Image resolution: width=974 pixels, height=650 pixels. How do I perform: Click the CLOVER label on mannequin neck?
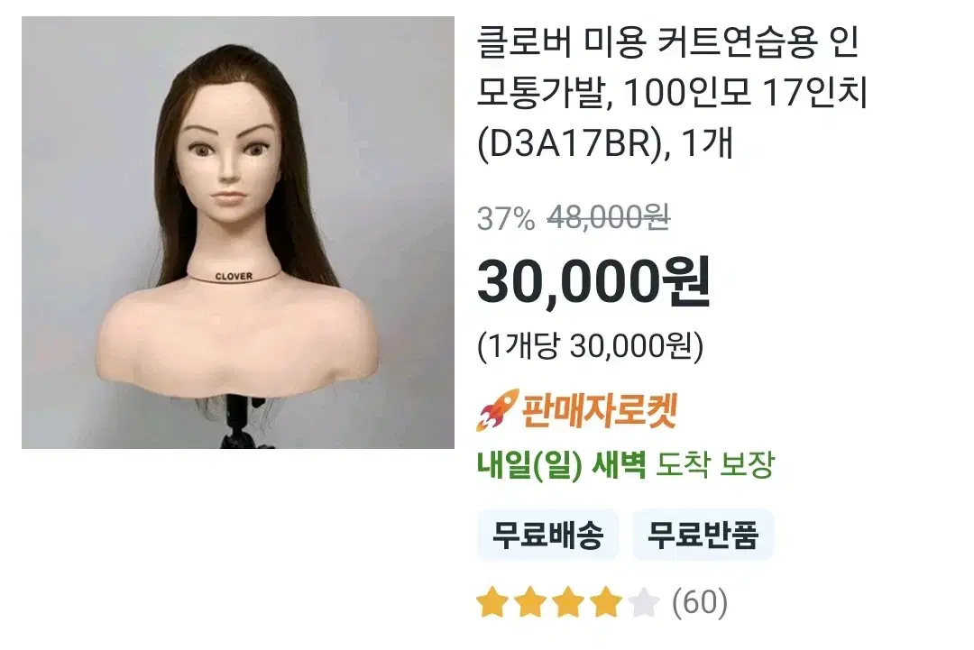tap(234, 276)
